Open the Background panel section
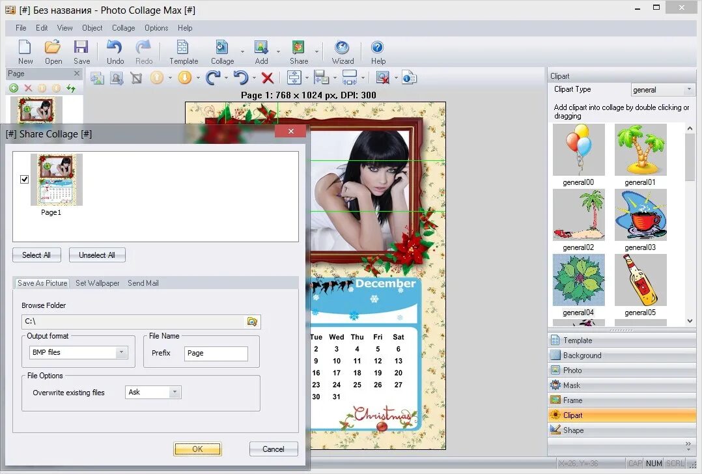The width and height of the screenshot is (702, 474). (622, 355)
